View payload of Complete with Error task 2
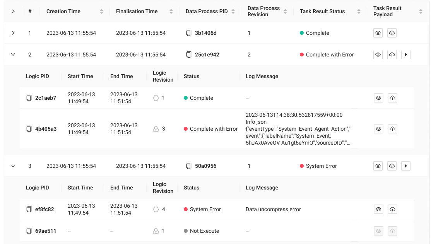 [378, 55]
